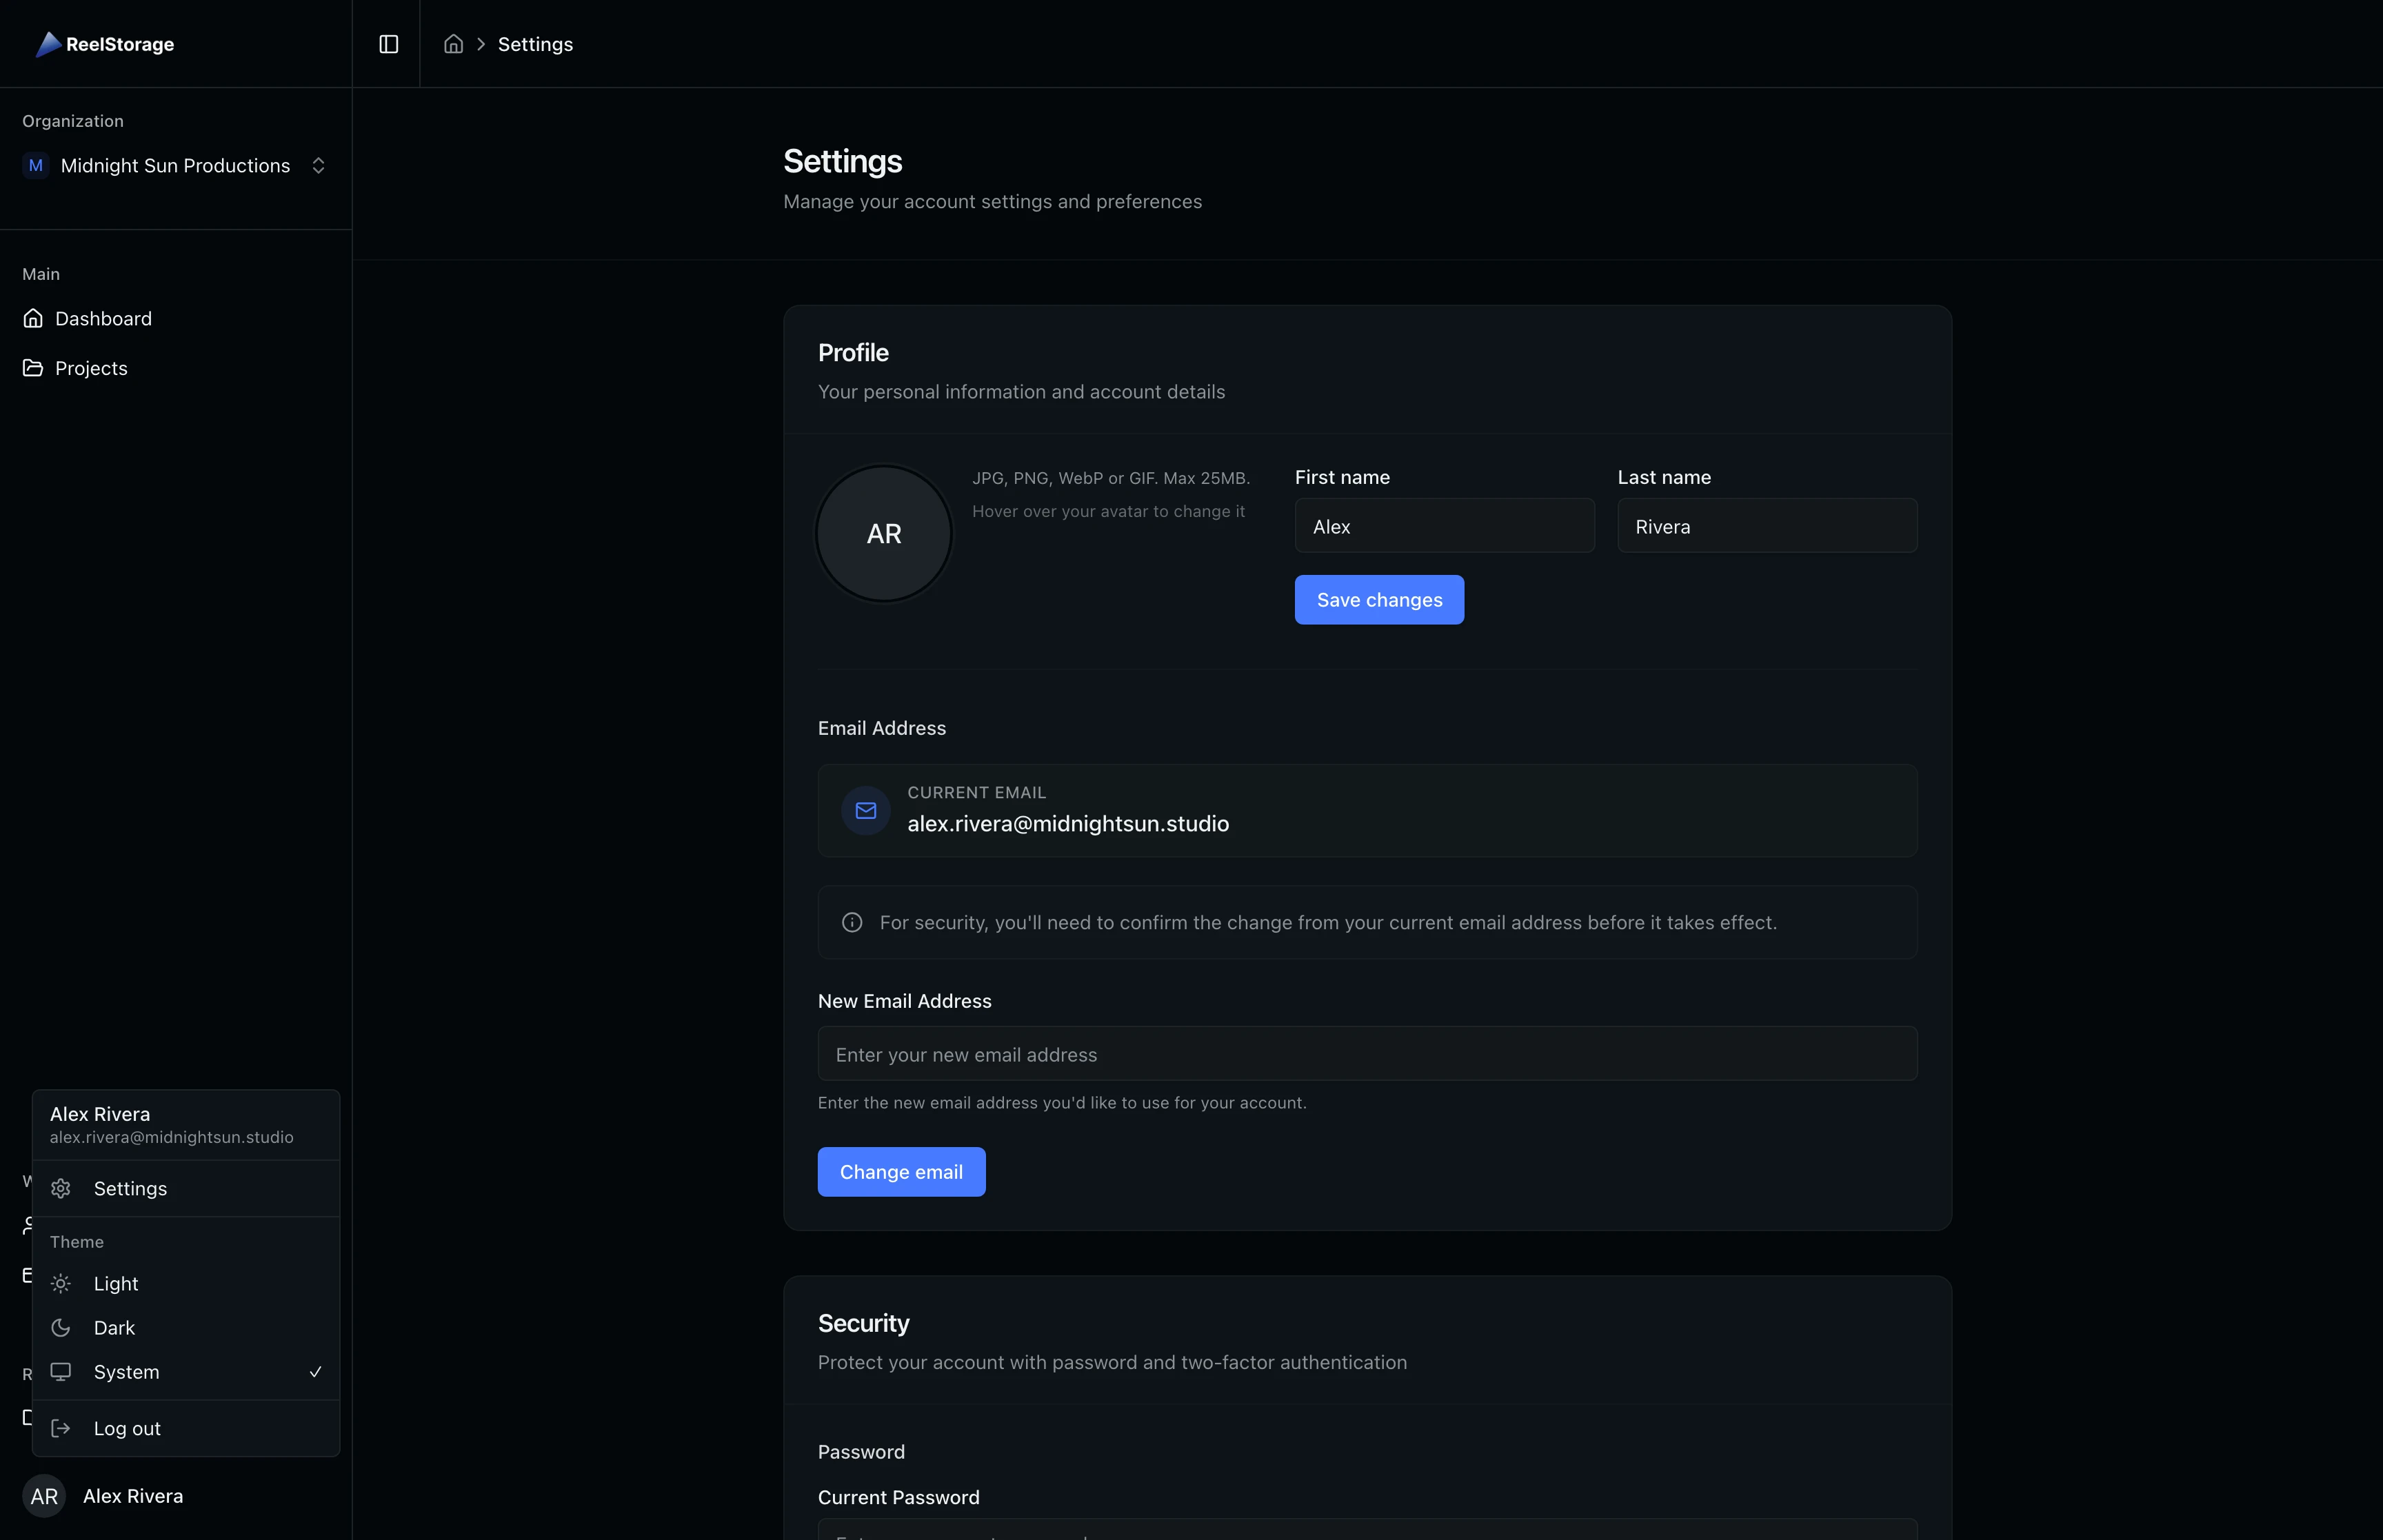The height and width of the screenshot is (1540, 2383).
Task: Click the Projects folder icon
Action: pyautogui.click(x=33, y=367)
